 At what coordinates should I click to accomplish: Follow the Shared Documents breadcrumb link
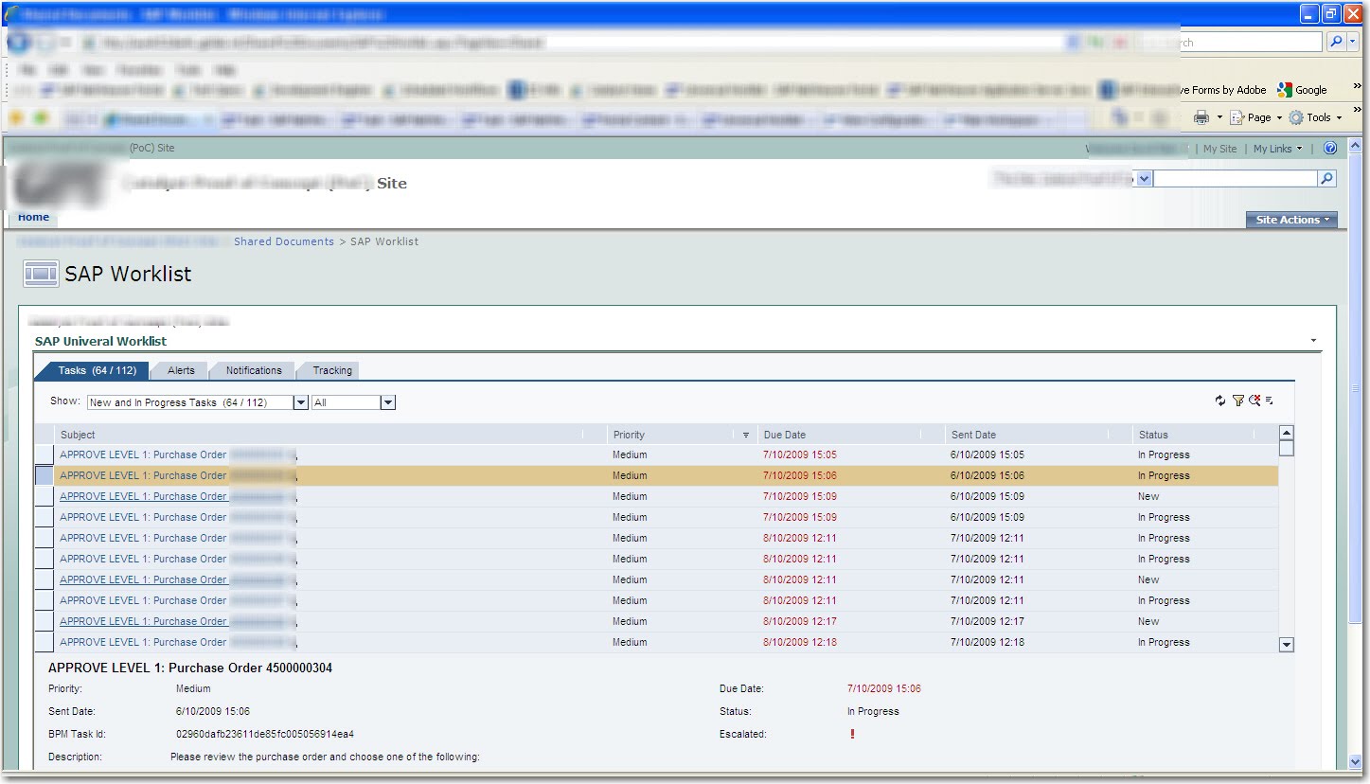click(x=283, y=241)
